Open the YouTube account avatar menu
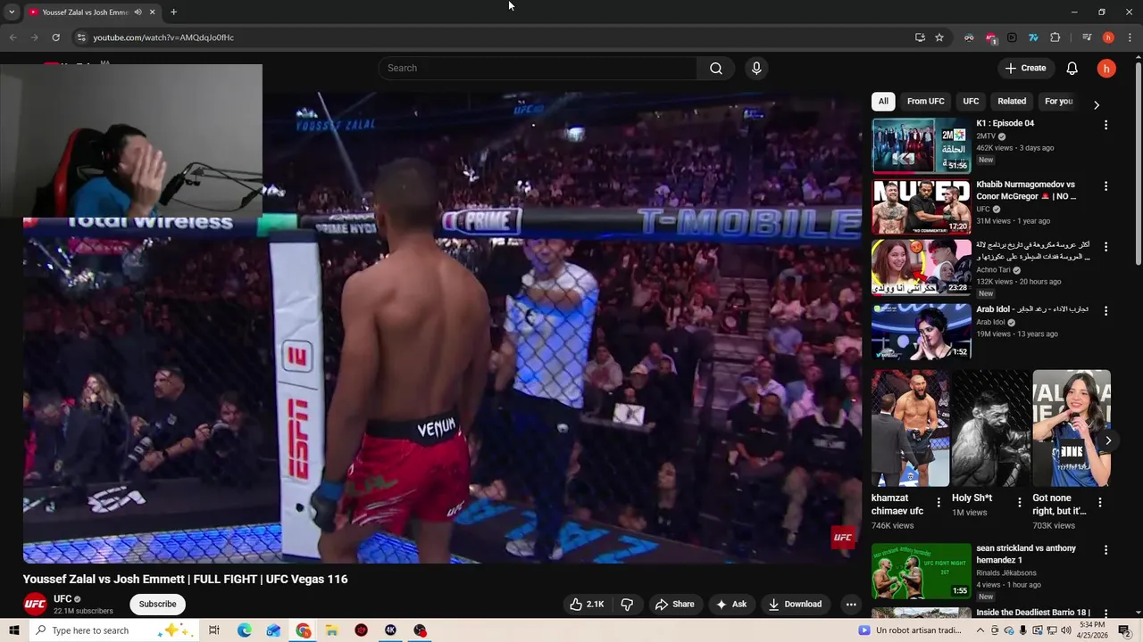This screenshot has height=642, width=1143. 1106,69
